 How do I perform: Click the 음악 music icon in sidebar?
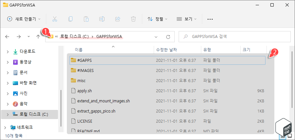point(15,104)
